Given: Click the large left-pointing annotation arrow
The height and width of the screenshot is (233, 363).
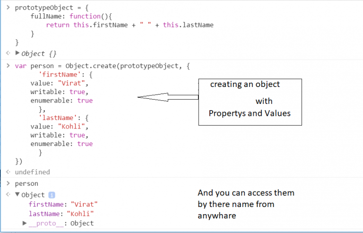Looking at the screenshot, I should tap(168, 98).
